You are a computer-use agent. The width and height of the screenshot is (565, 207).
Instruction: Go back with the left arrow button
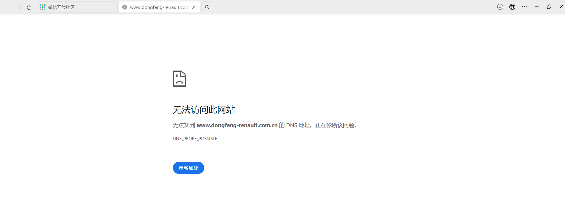point(8,7)
